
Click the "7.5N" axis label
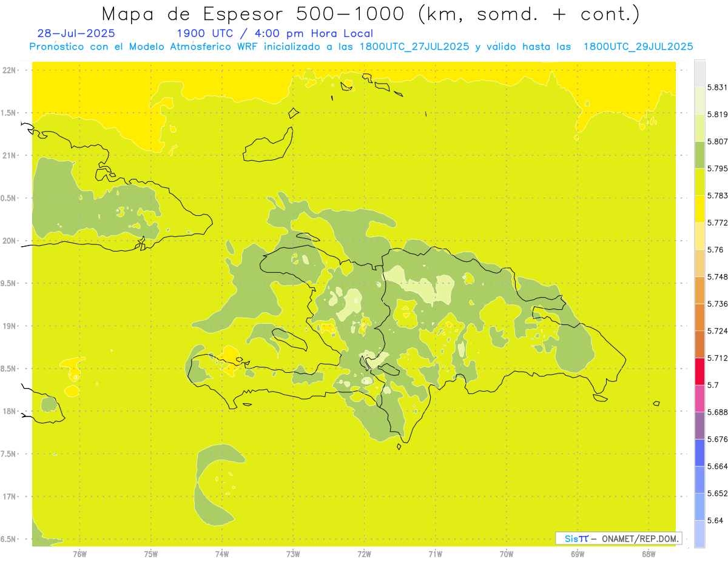pyautogui.click(x=9, y=454)
